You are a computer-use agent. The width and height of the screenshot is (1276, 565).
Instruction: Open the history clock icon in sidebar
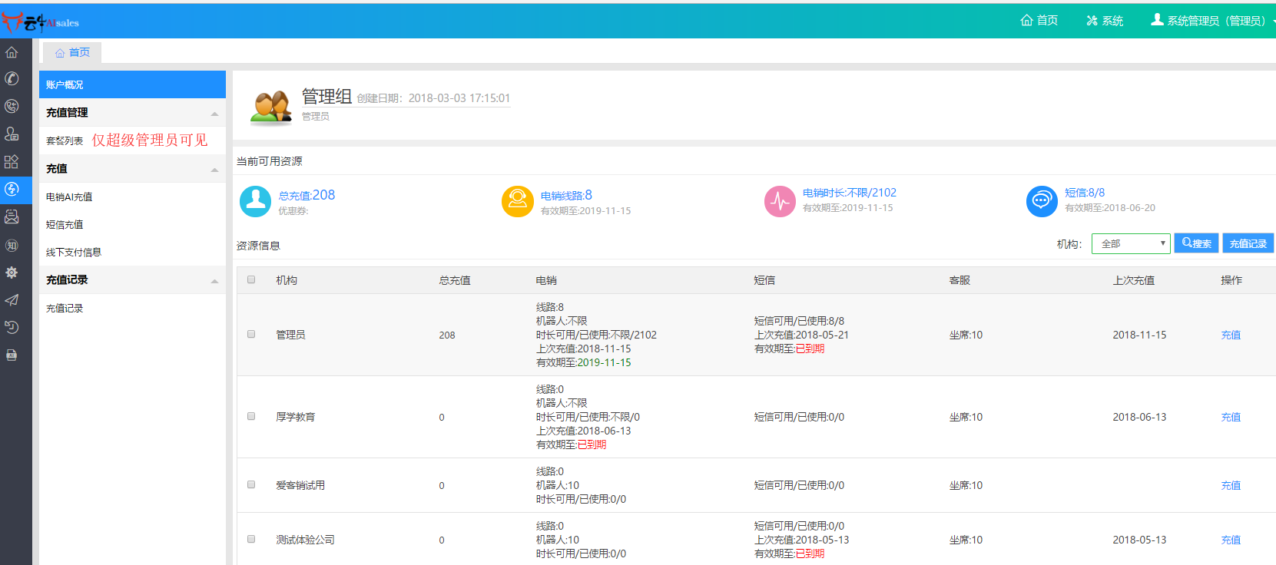coord(12,328)
